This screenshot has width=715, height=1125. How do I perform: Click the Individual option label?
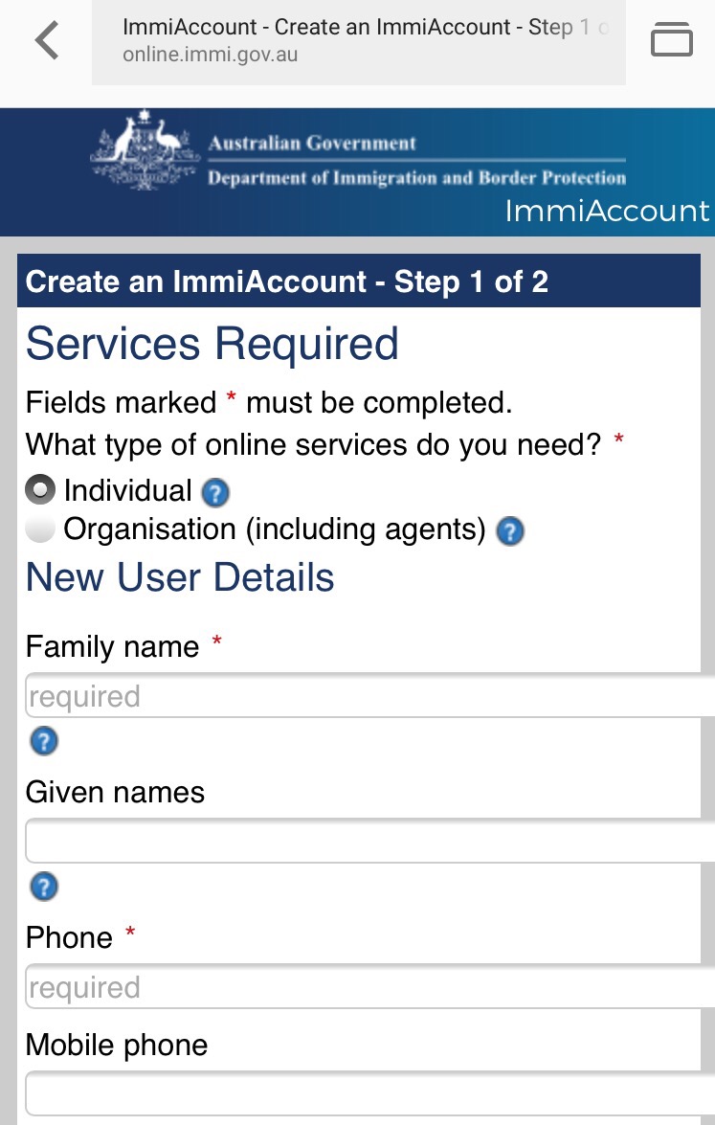127,491
